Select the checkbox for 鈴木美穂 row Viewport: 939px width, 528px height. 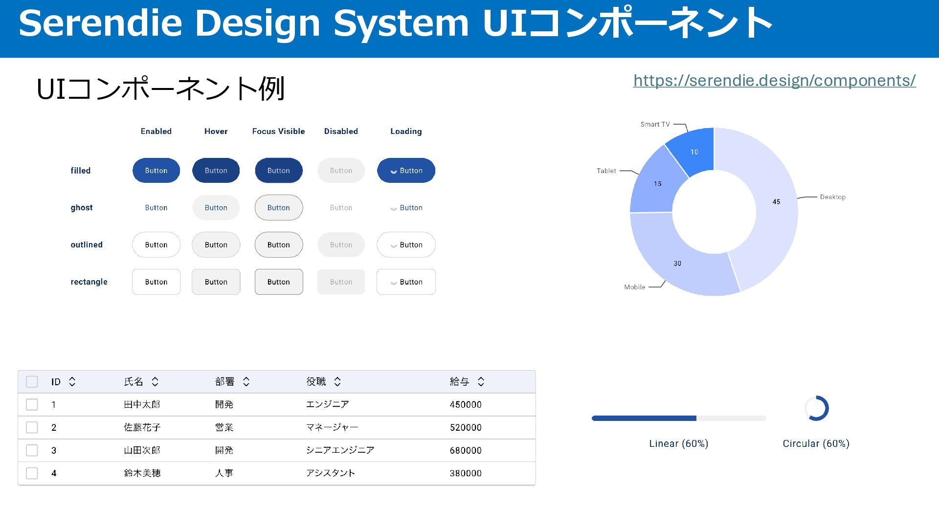pyautogui.click(x=32, y=473)
